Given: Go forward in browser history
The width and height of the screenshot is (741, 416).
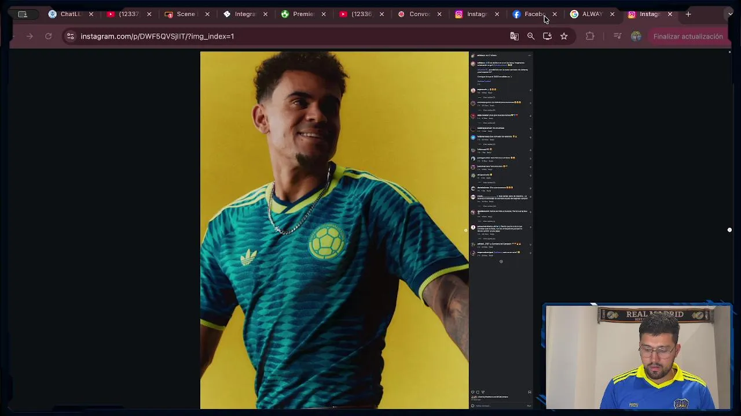Looking at the screenshot, I should (x=30, y=36).
